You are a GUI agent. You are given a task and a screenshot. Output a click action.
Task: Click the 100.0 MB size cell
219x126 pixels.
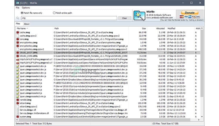coord(142,103)
